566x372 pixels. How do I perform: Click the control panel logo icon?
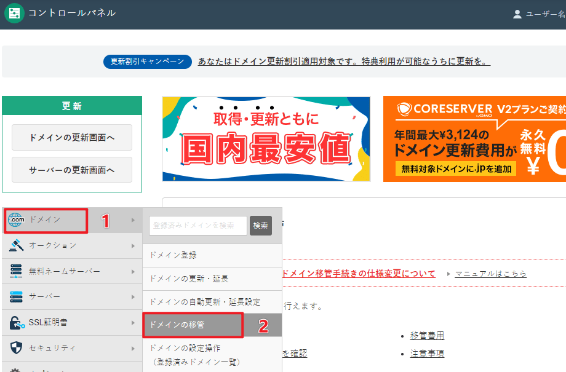tap(14, 14)
